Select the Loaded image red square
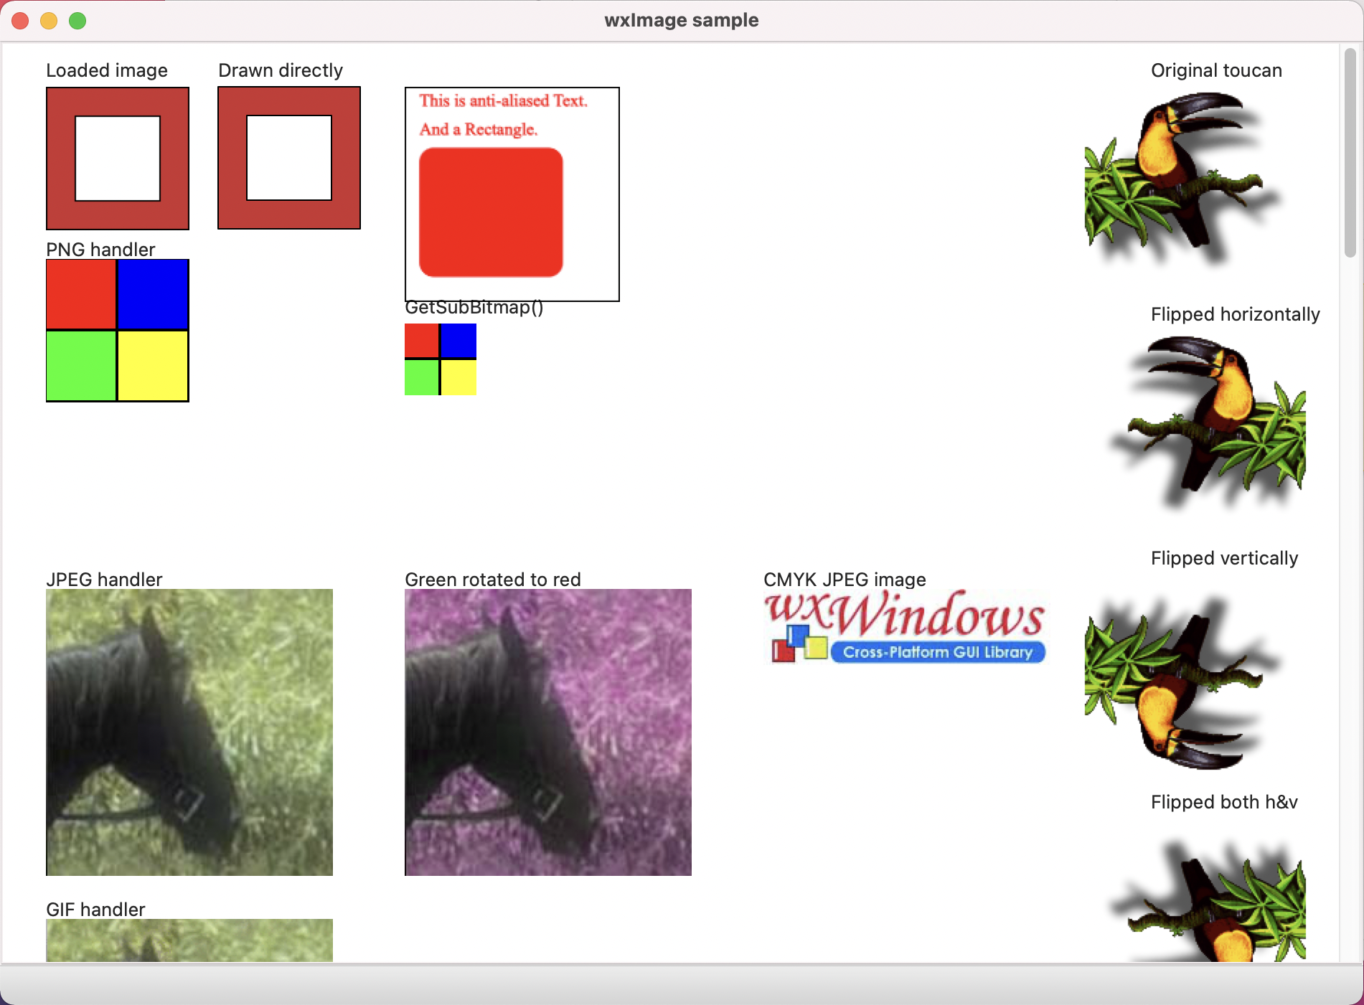This screenshot has width=1364, height=1005. click(x=117, y=158)
